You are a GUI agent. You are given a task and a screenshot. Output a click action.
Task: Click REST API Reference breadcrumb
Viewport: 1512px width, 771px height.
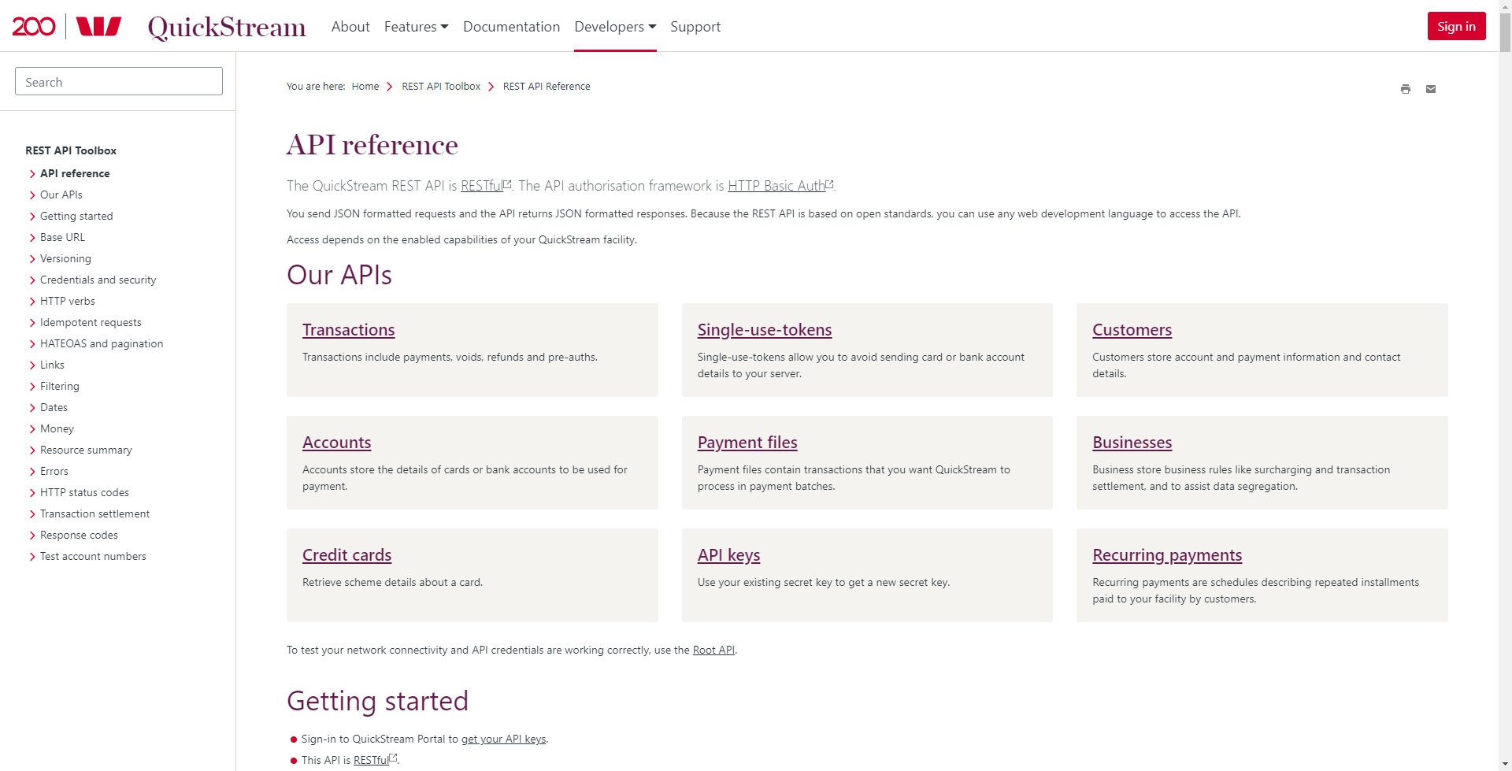pos(547,87)
